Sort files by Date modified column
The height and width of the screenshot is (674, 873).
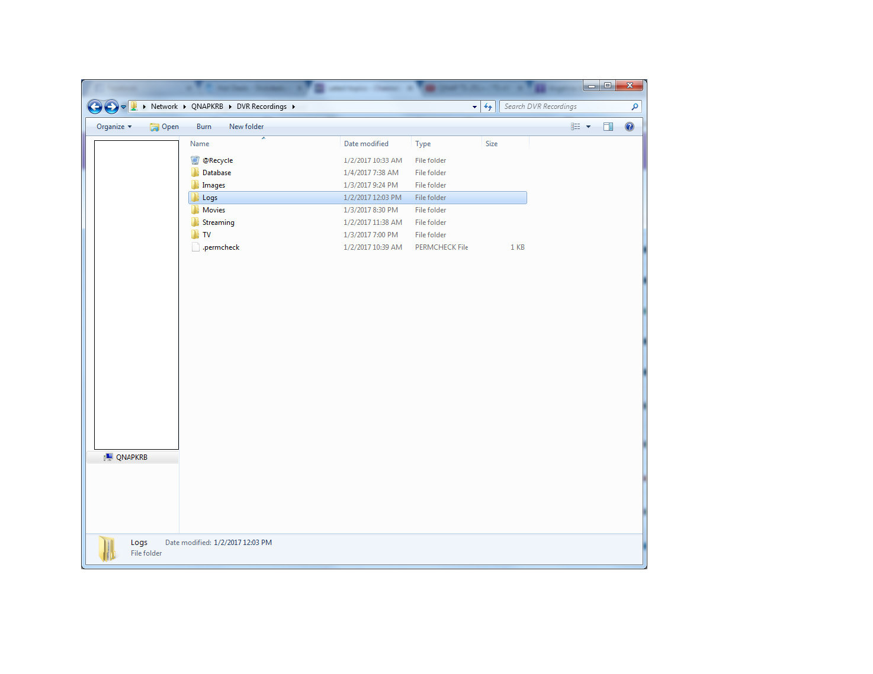click(x=366, y=144)
